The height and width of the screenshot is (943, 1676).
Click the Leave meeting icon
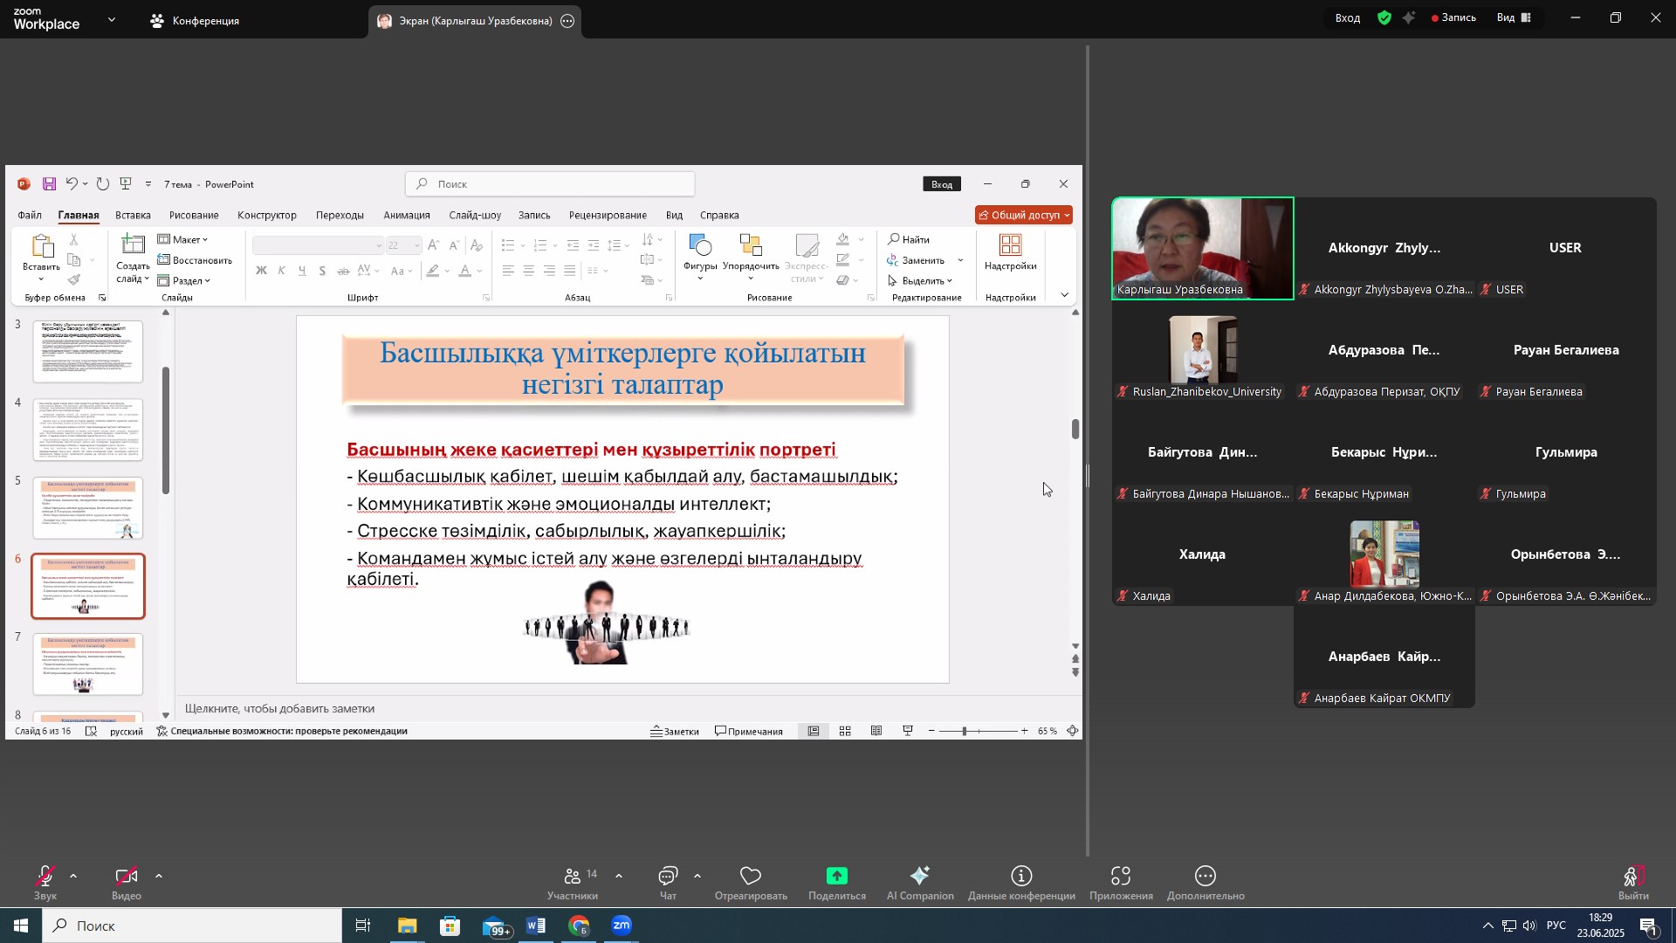[1632, 877]
